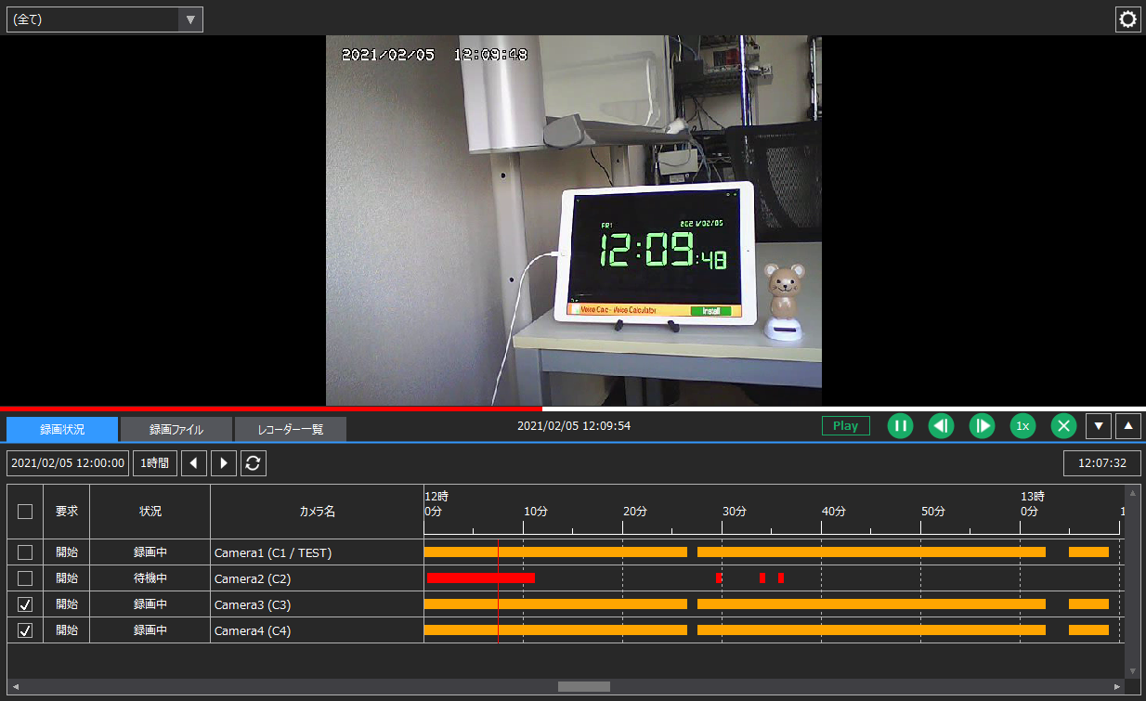
Task: Check the Camera1 row checkbox
Action: click(x=25, y=552)
